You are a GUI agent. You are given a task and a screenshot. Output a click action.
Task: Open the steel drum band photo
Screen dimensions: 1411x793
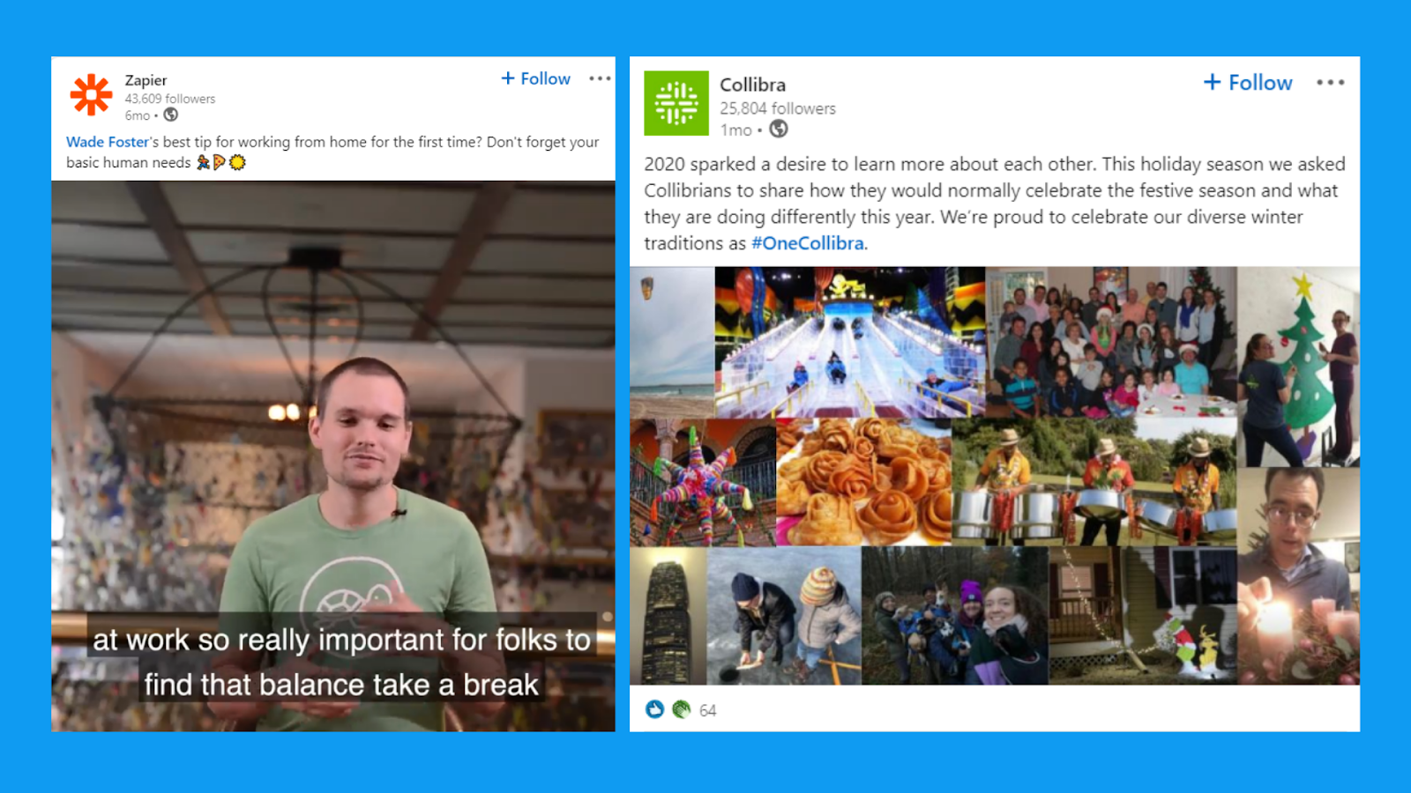(x=1094, y=482)
